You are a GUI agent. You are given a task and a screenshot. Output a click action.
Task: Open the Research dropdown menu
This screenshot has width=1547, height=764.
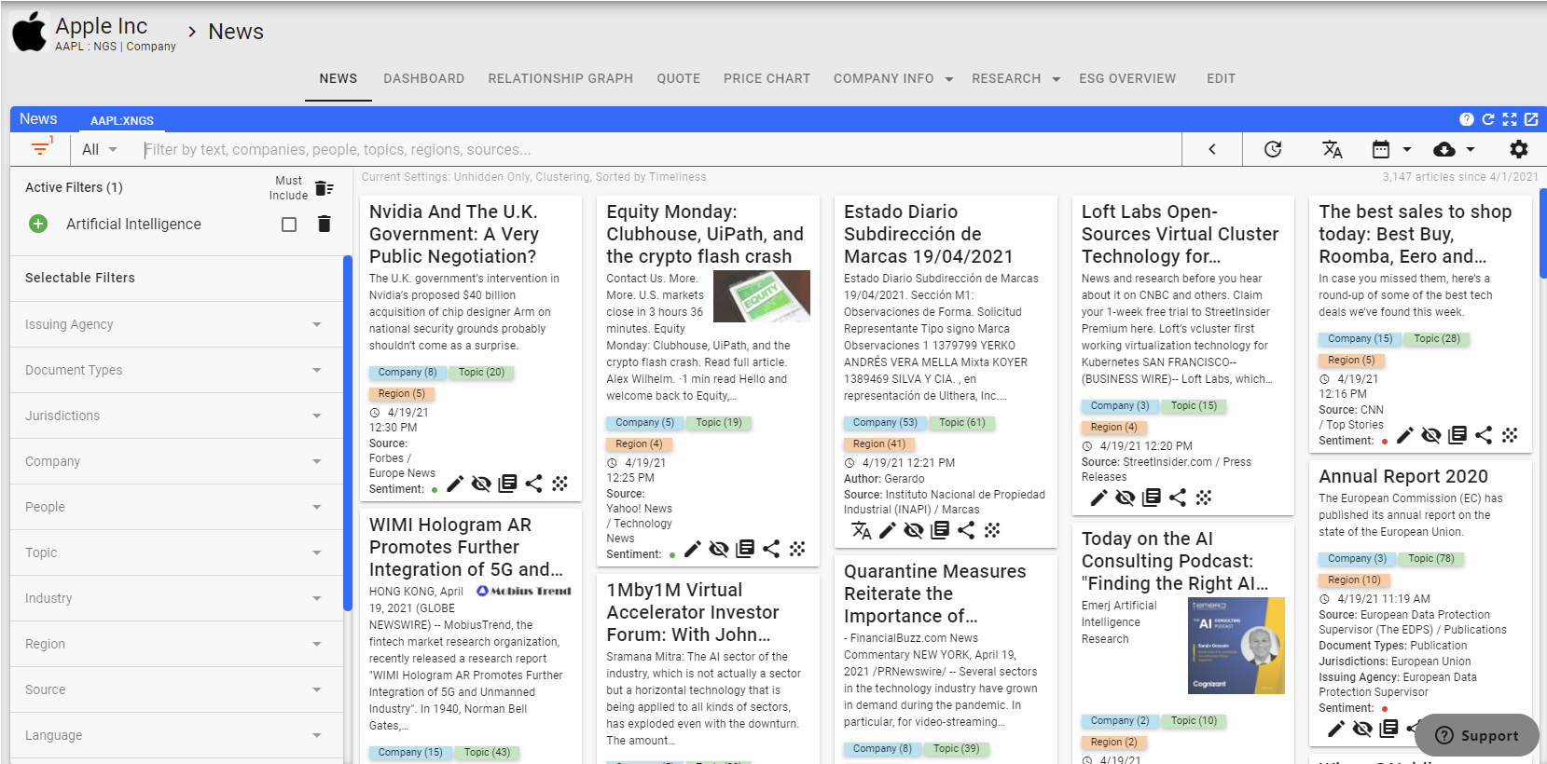pos(1016,79)
